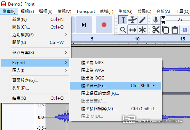Click the Copy icon
The height and width of the screenshot is (130, 190).
tap(165, 30)
